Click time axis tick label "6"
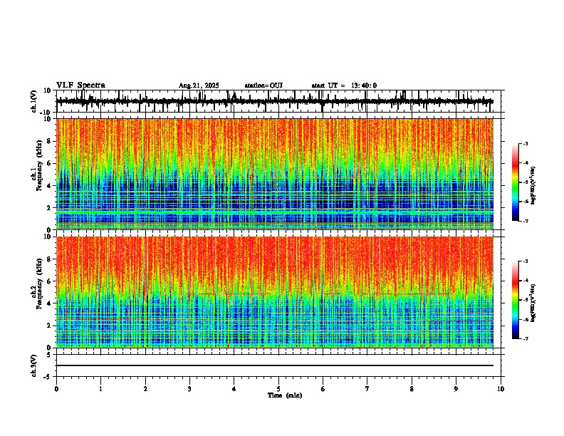The width and height of the screenshot is (564, 436). pos(323,389)
